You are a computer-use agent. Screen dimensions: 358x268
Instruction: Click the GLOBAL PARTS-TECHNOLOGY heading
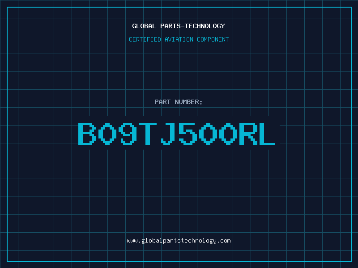point(179,26)
